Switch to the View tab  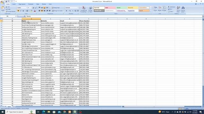(x=50, y=4)
